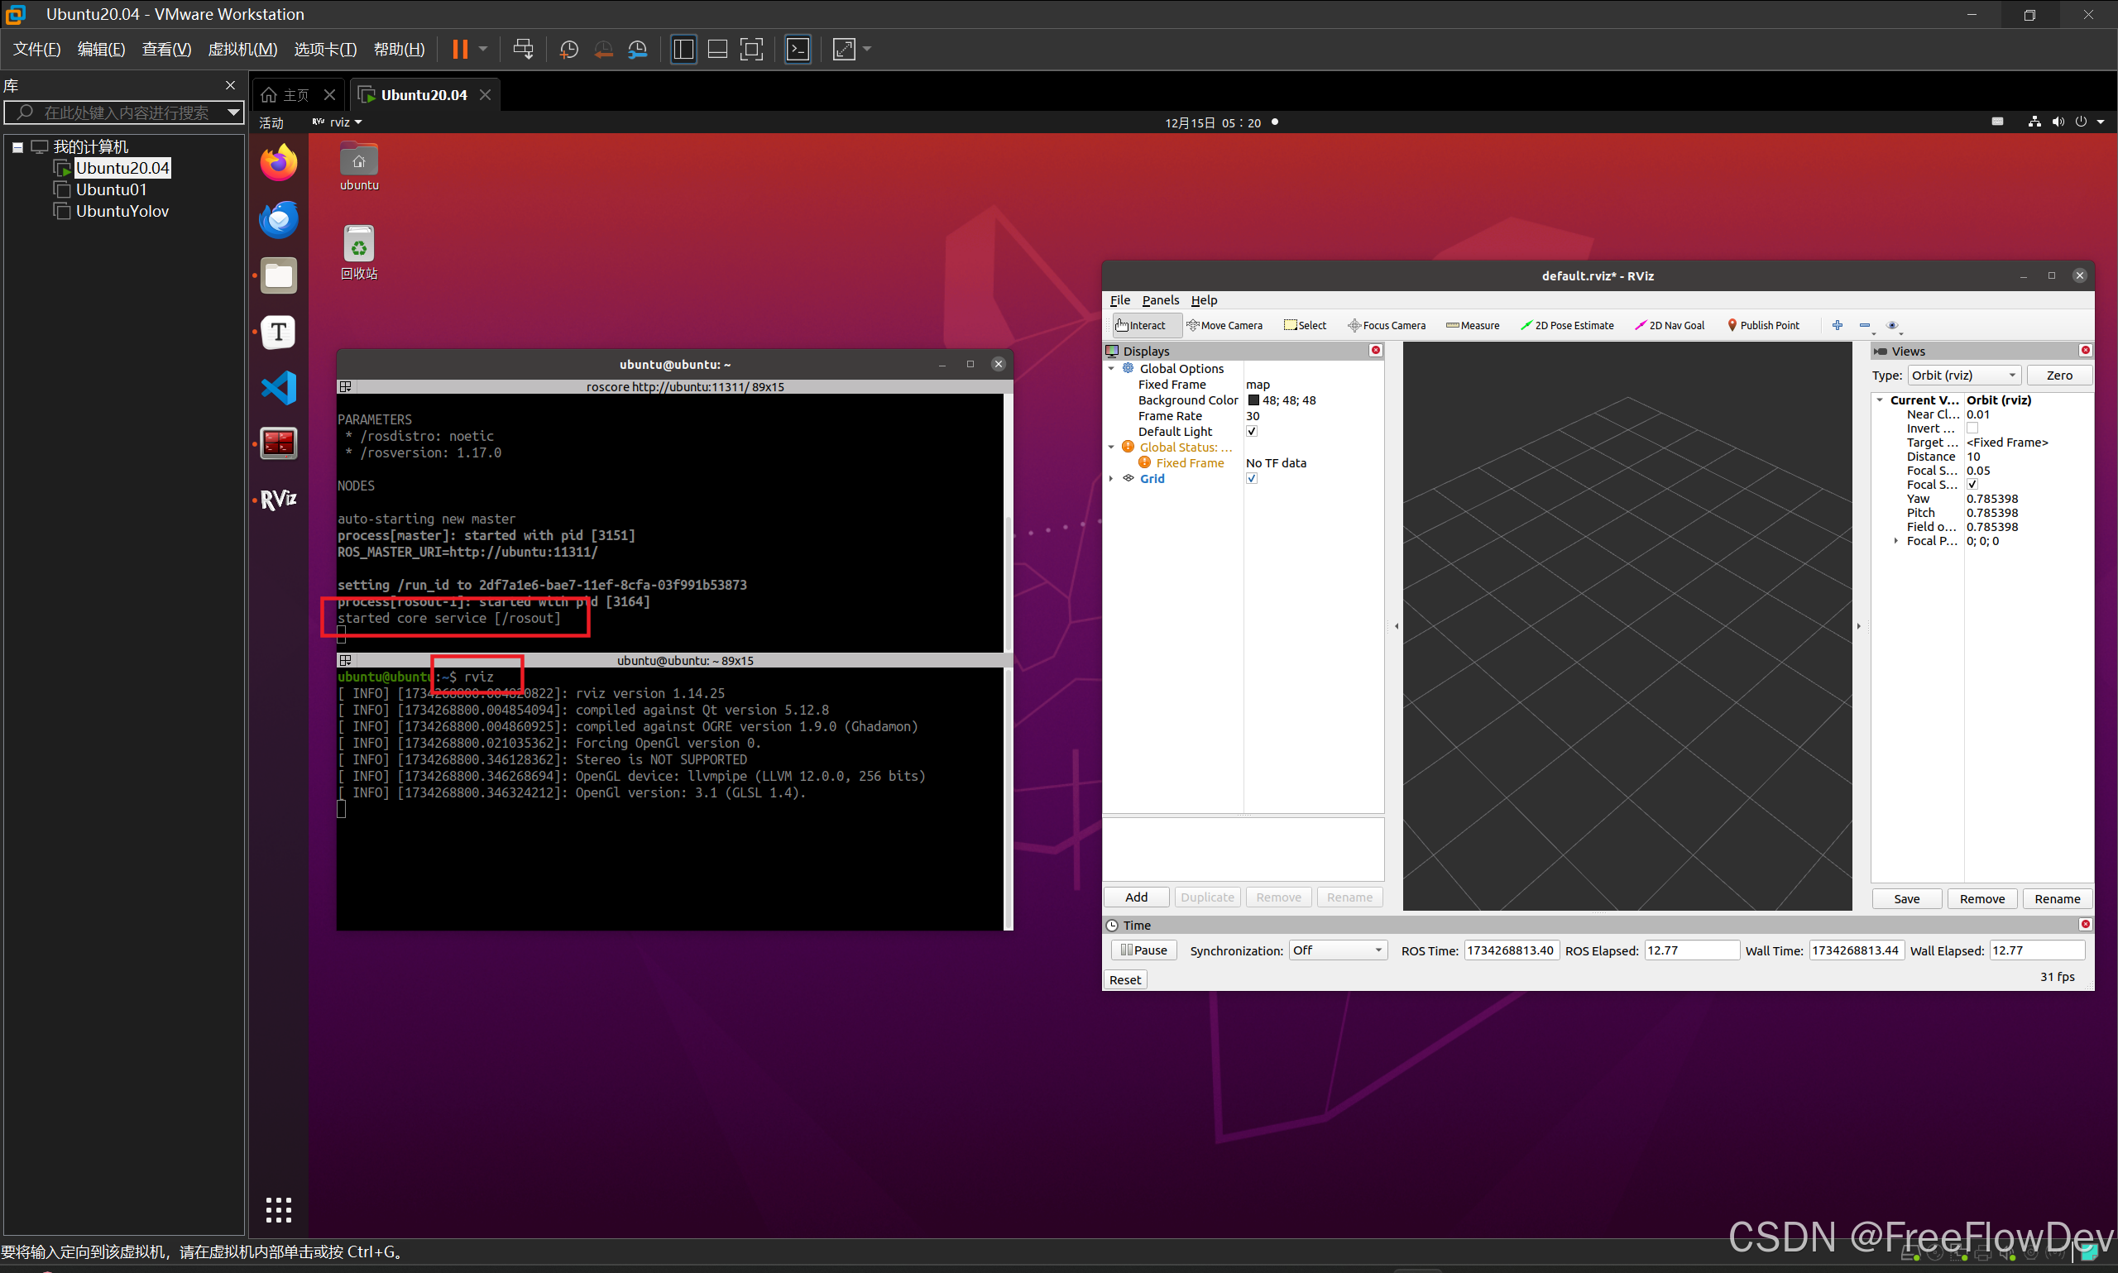Click the take snapshot icon in VMware toolbar

568,49
